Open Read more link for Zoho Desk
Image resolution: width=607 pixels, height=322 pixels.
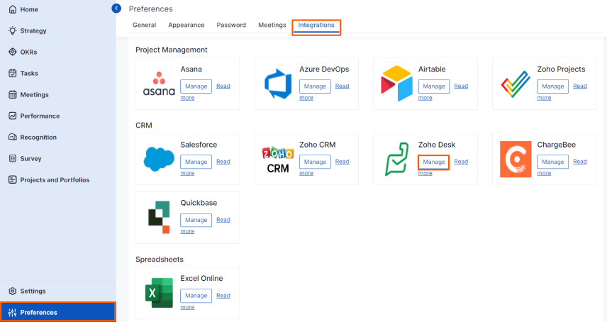point(461,162)
